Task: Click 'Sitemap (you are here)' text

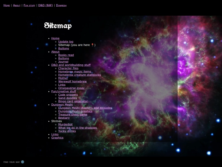Action: (77, 45)
